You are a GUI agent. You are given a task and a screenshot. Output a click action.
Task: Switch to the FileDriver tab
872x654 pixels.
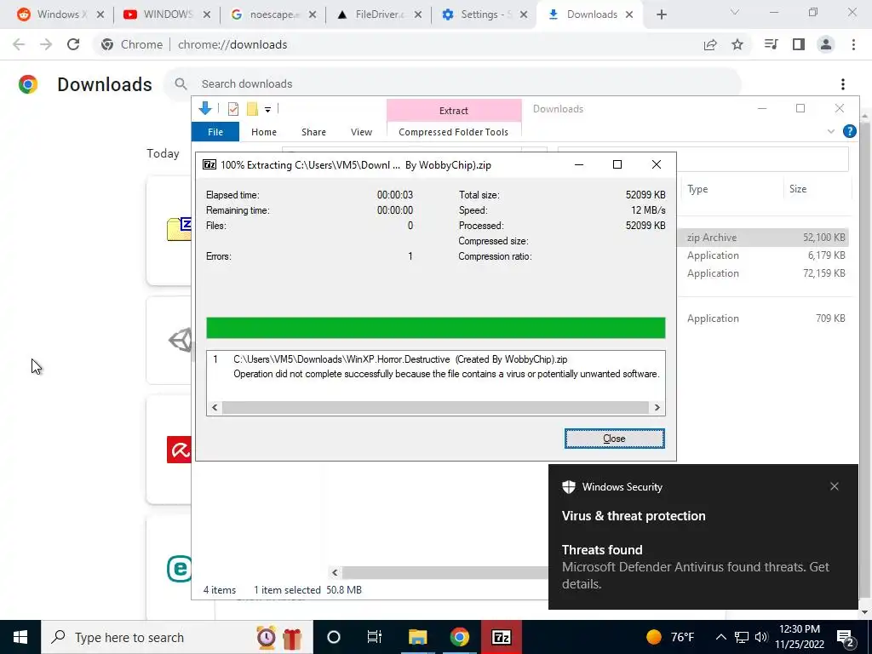[x=379, y=14]
